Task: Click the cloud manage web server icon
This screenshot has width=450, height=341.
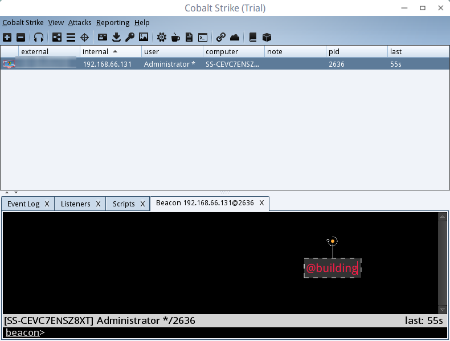Action: 235,37
